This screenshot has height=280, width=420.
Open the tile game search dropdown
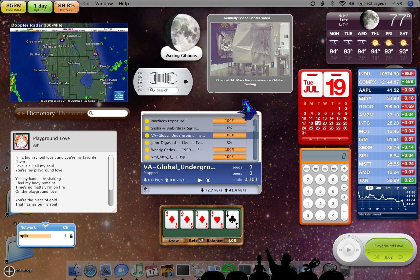point(152,90)
